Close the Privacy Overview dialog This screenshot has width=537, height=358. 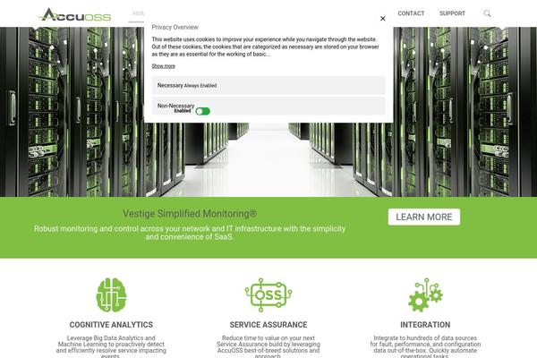tap(383, 19)
